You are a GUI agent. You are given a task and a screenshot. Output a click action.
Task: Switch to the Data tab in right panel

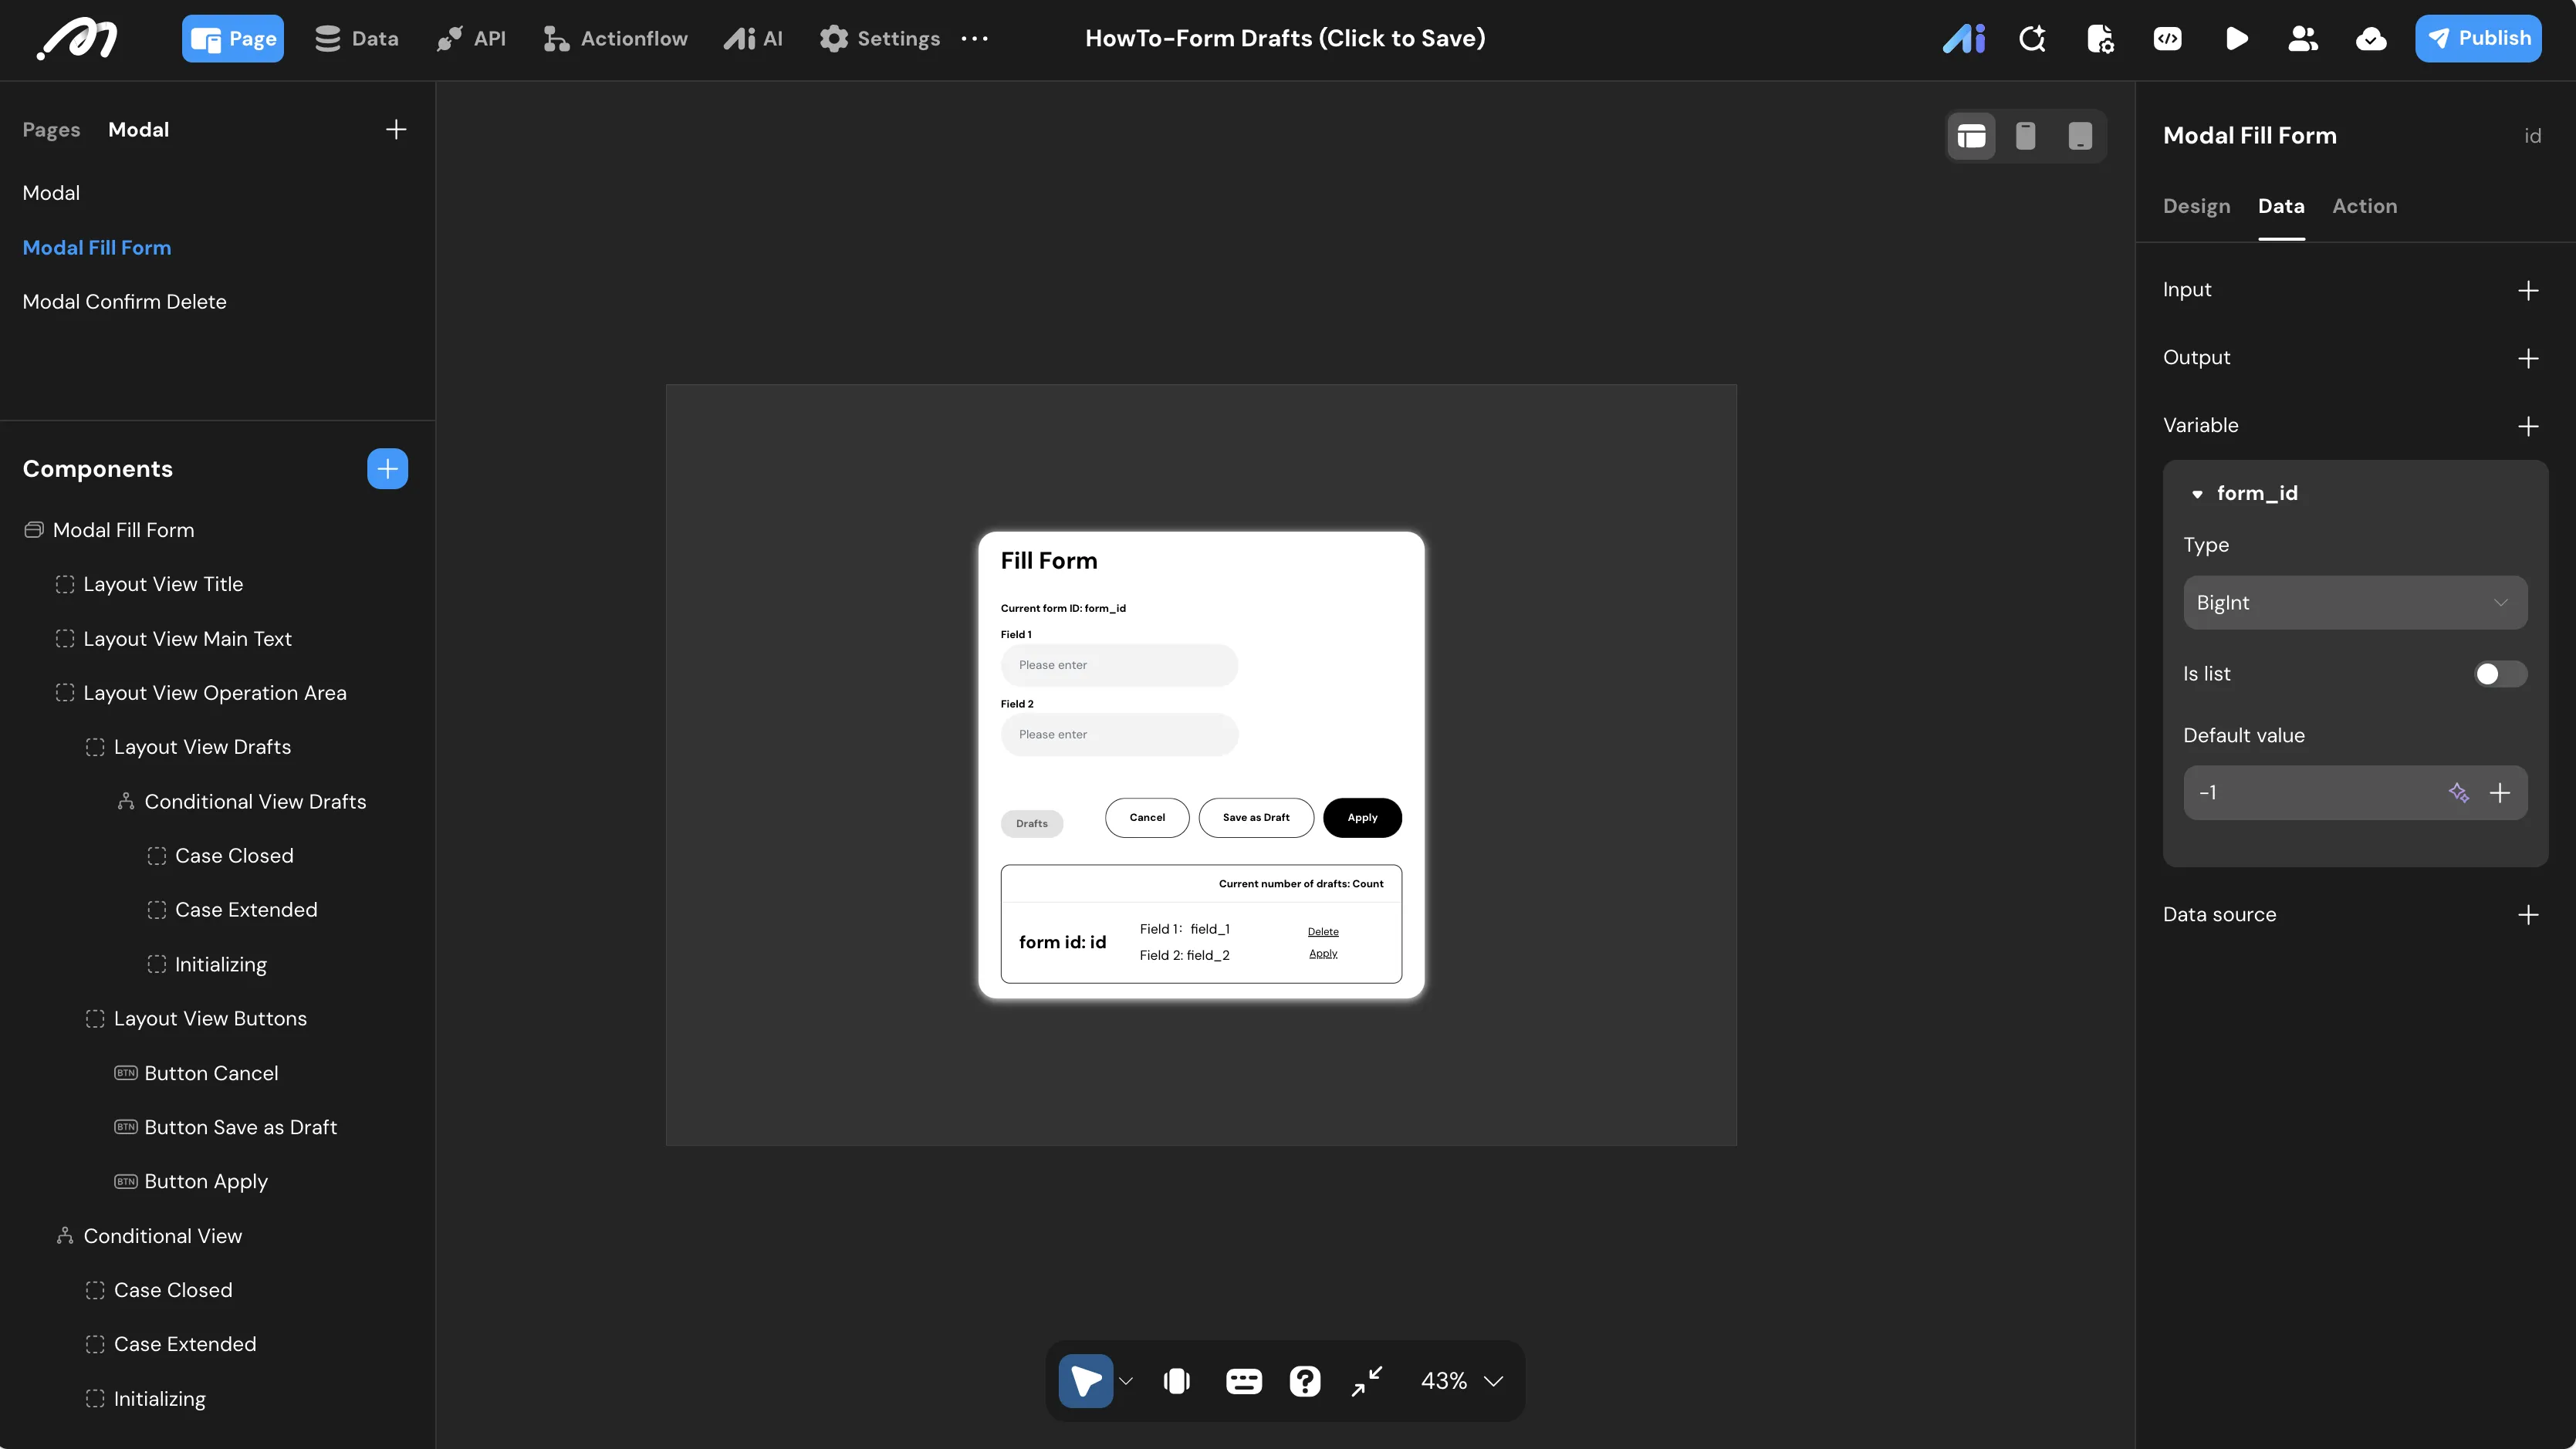point(2281,206)
